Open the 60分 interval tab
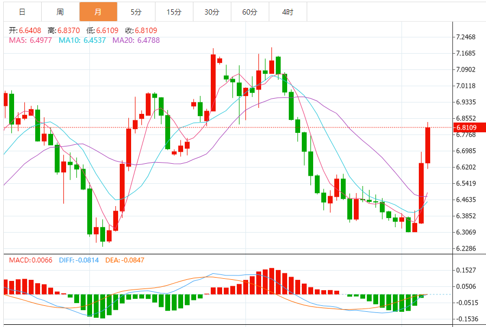Screen dimensions: 486x327 click(250, 12)
